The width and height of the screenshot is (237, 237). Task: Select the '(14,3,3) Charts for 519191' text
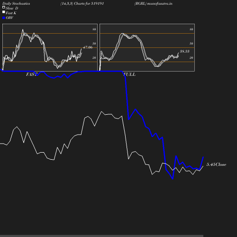[82, 4]
